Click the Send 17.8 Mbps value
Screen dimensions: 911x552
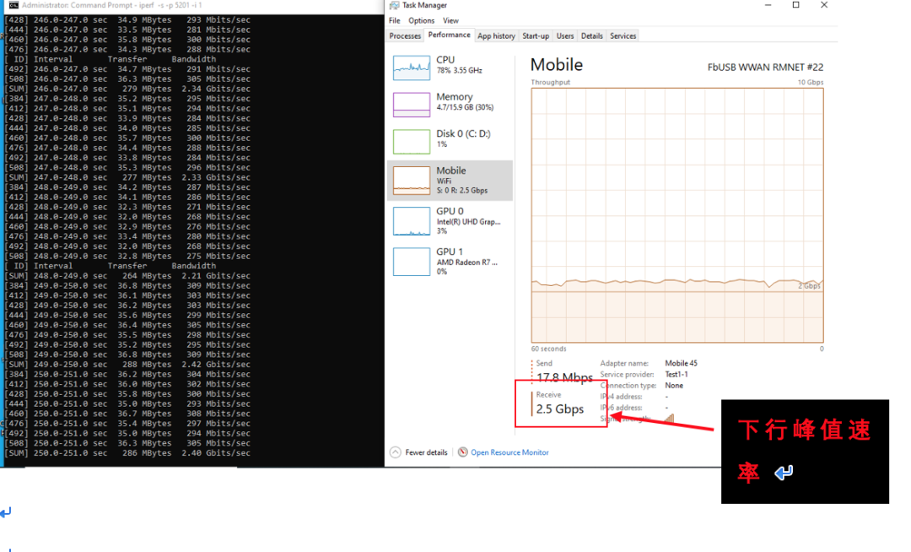coord(564,377)
